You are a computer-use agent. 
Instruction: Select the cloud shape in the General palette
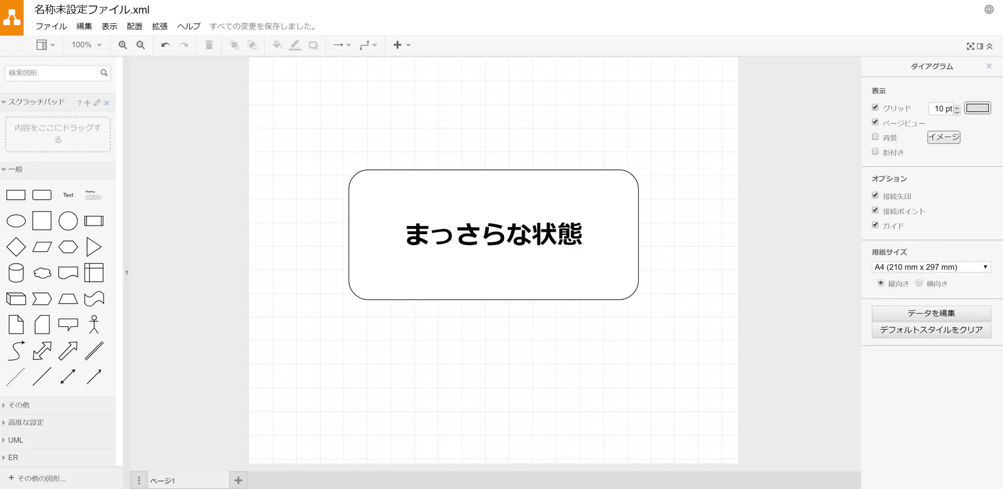[x=42, y=273]
